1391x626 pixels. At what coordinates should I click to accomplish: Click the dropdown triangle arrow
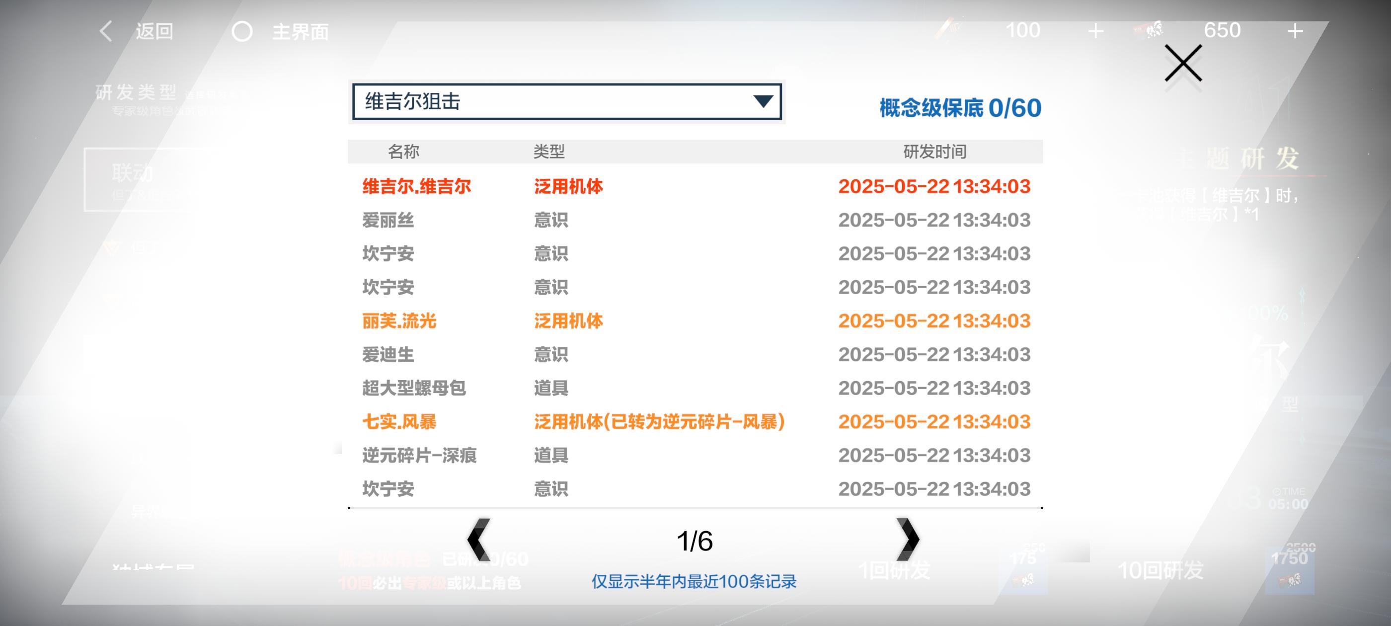[763, 101]
